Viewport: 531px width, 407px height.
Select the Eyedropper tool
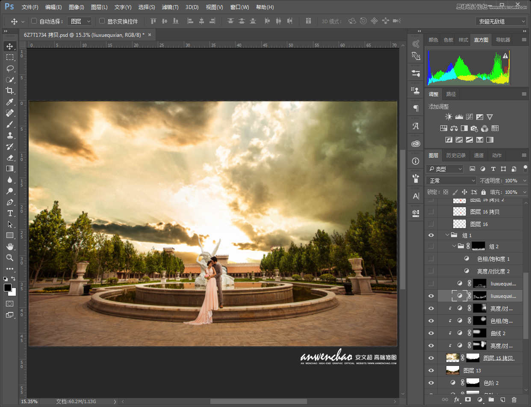pyautogui.click(x=9, y=102)
